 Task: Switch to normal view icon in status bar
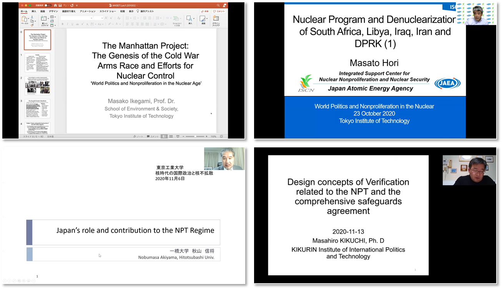pyautogui.click(x=164, y=136)
